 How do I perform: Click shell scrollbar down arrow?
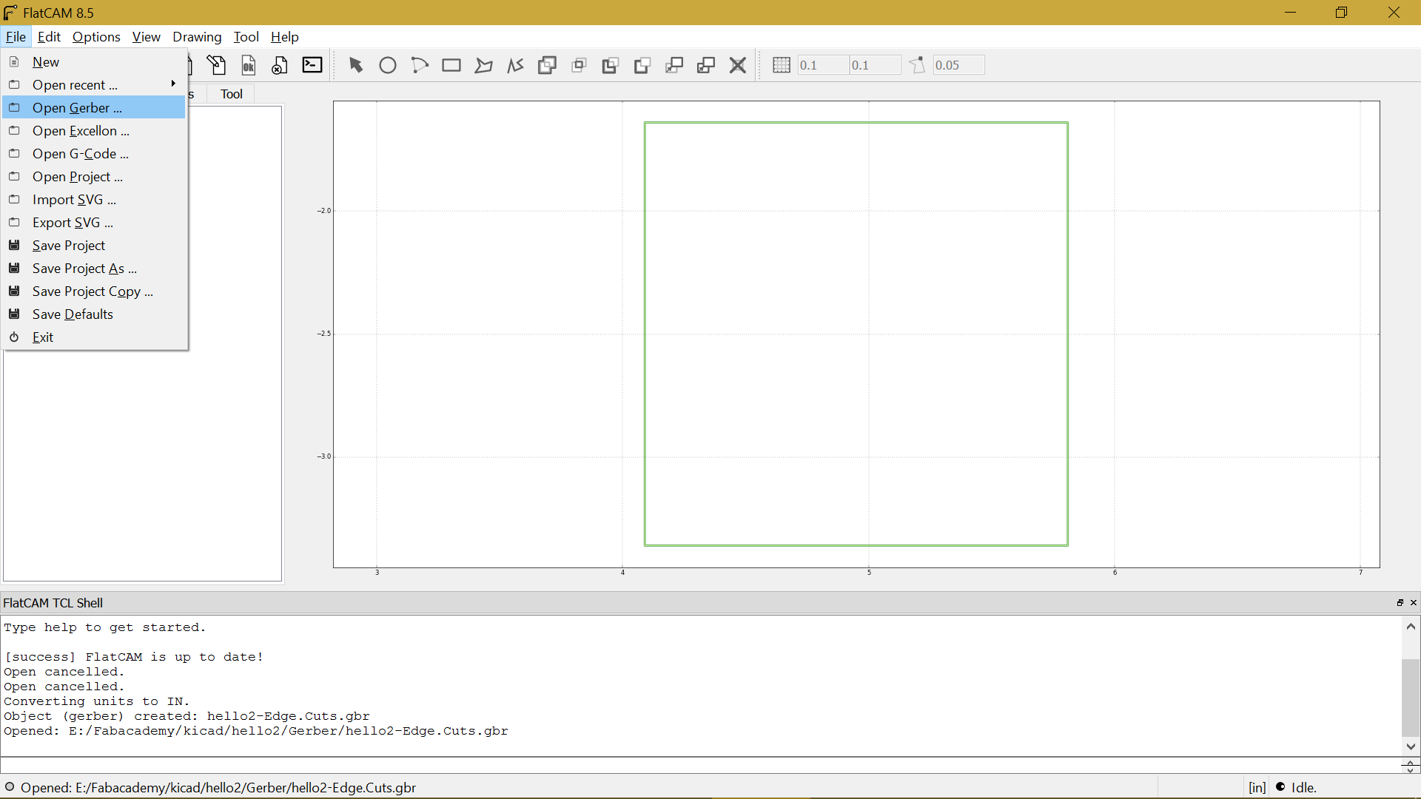tap(1411, 746)
